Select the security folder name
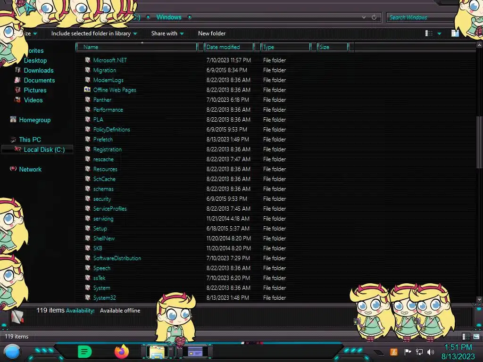This screenshot has width=483, height=362. pos(102,198)
